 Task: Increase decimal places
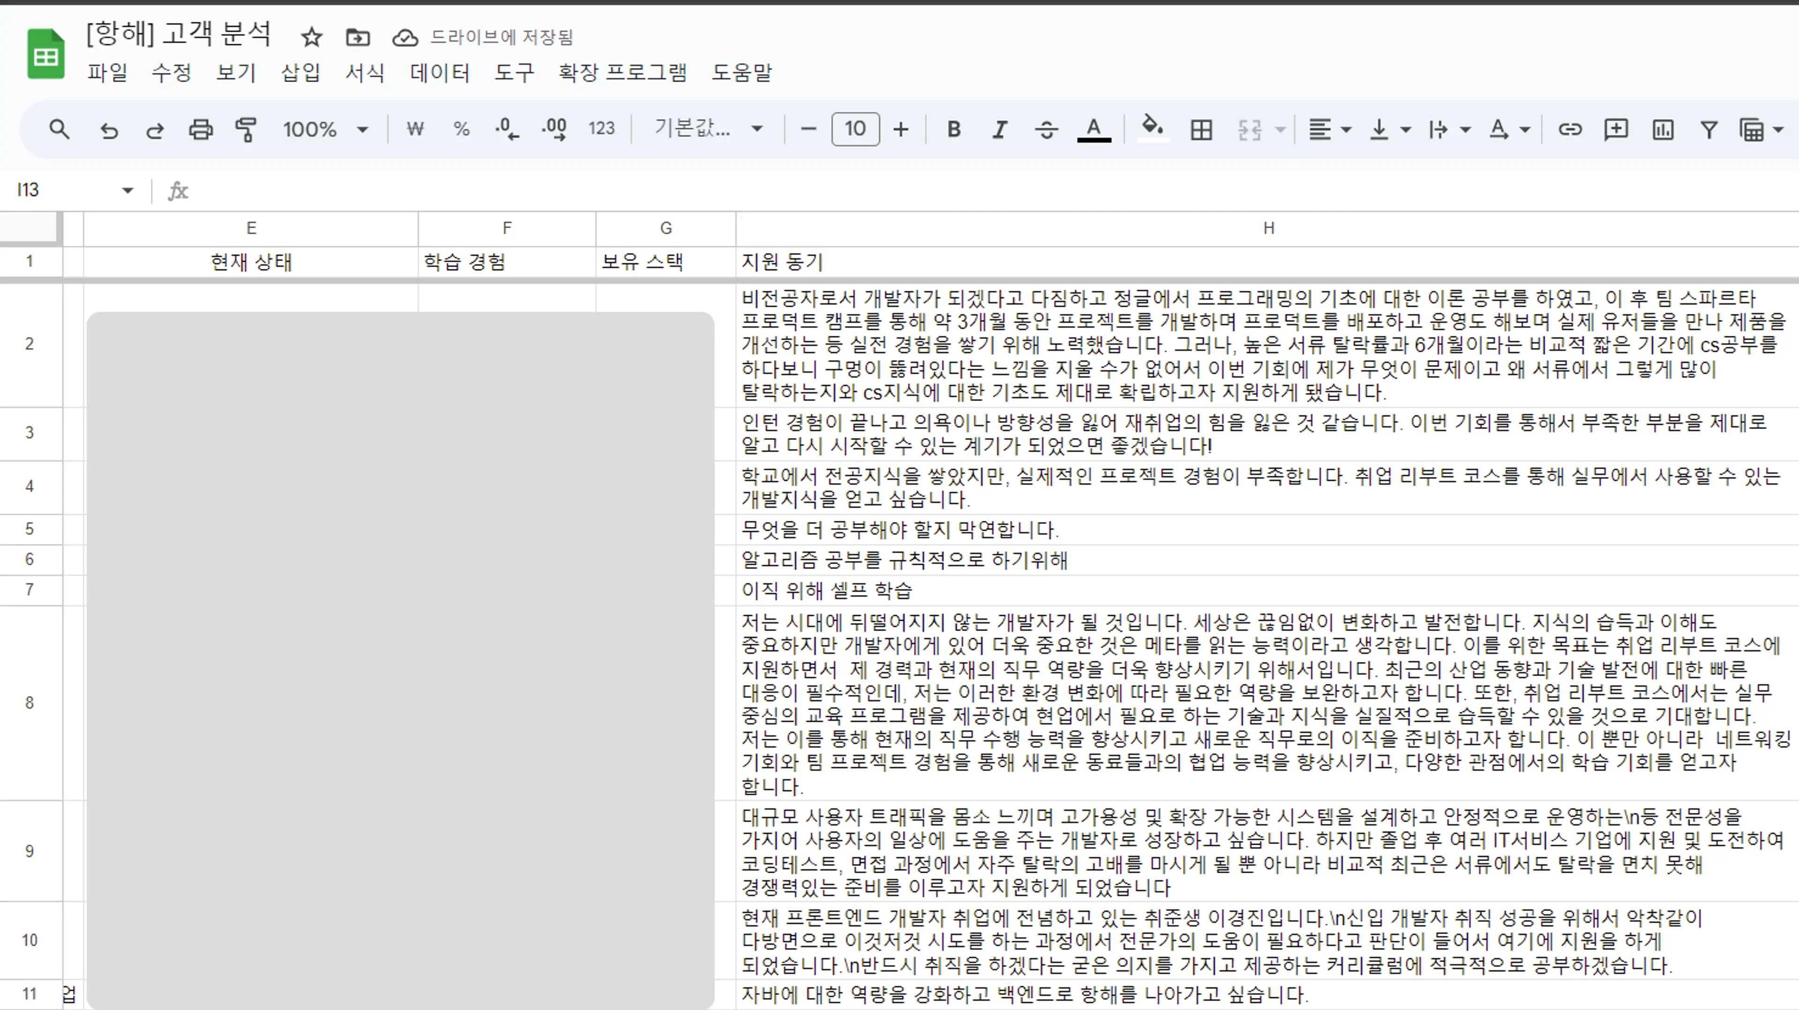(555, 129)
